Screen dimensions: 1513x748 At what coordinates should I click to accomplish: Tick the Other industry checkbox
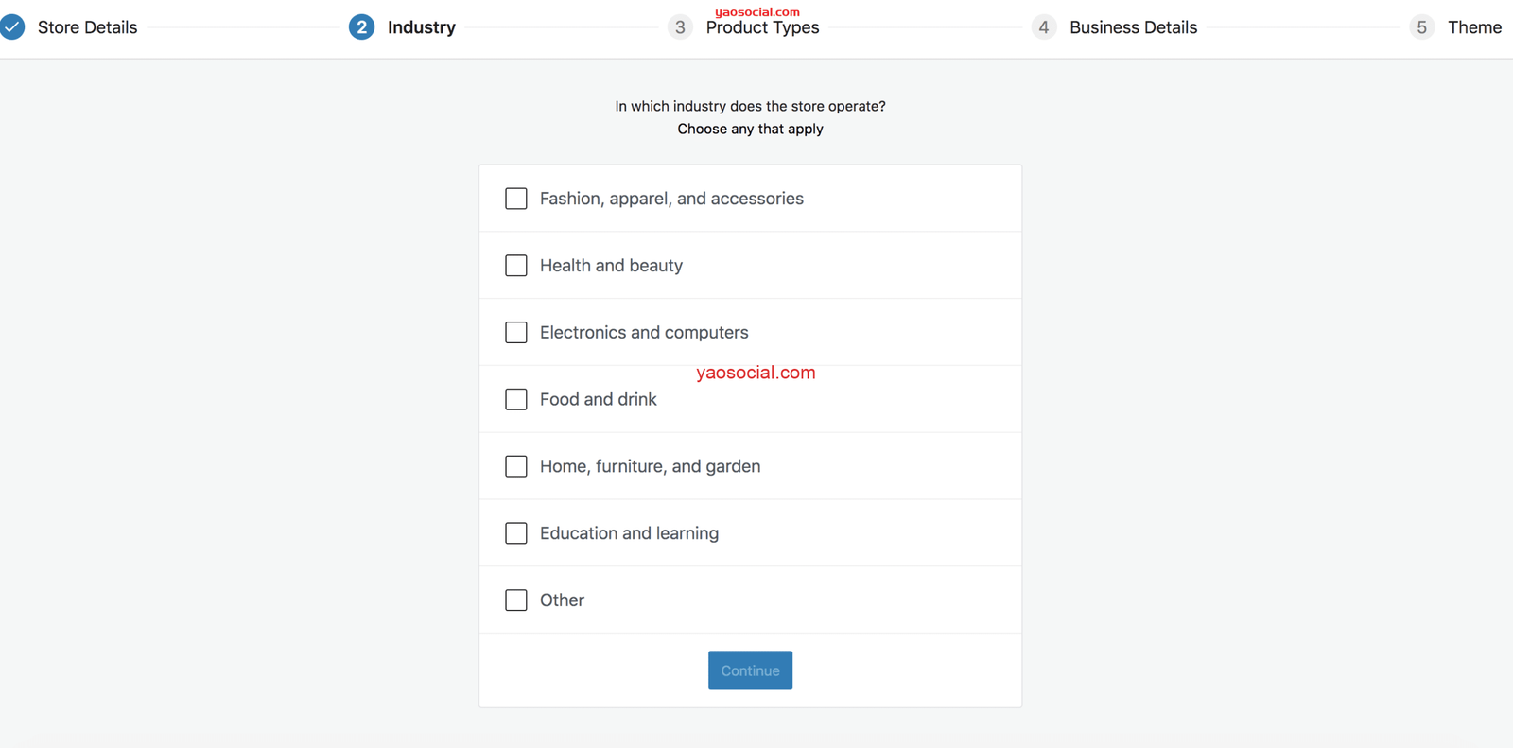point(516,600)
